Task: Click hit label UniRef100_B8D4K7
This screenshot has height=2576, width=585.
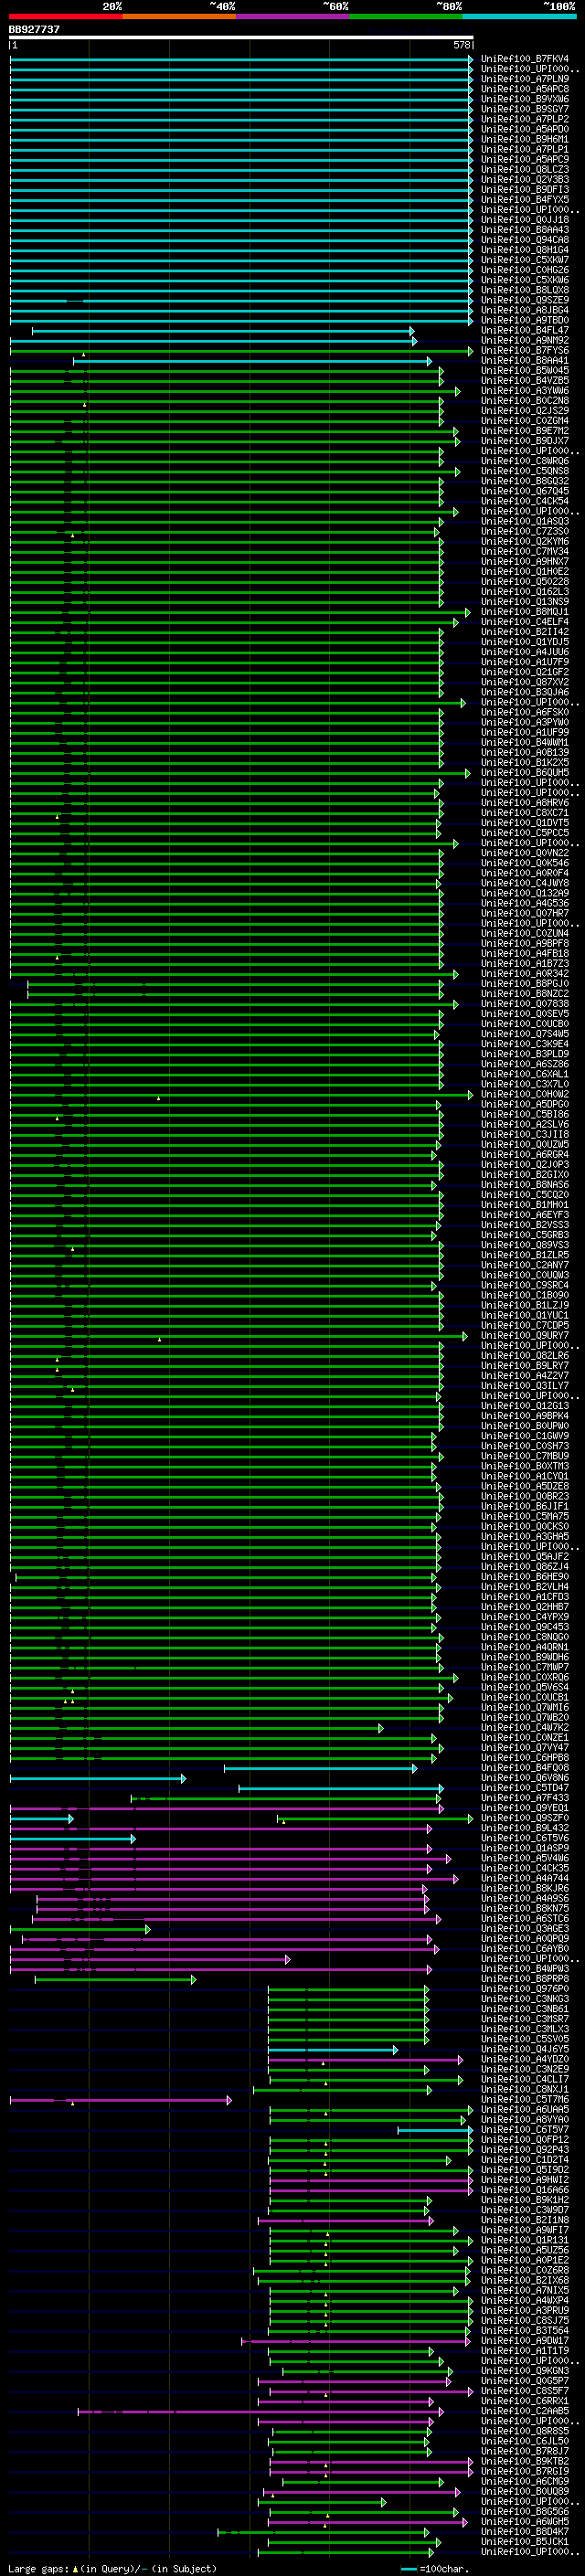Action: [x=525, y=2531]
